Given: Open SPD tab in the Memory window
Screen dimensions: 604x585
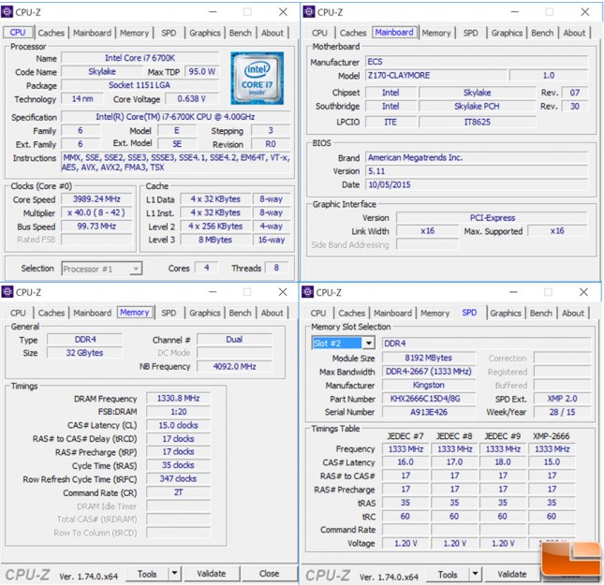Looking at the screenshot, I should click(x=169, y=314).
